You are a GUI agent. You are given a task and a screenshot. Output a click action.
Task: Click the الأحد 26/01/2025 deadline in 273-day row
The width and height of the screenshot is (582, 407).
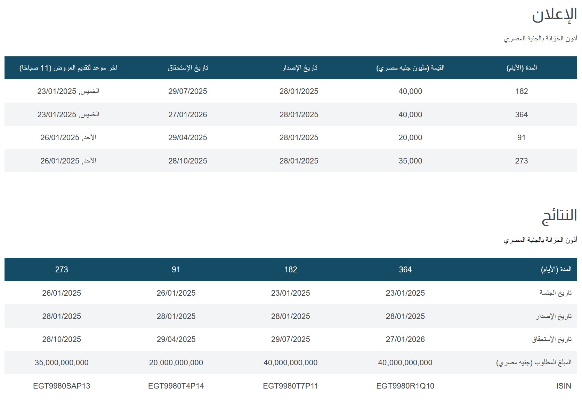[x=68, y=161]
